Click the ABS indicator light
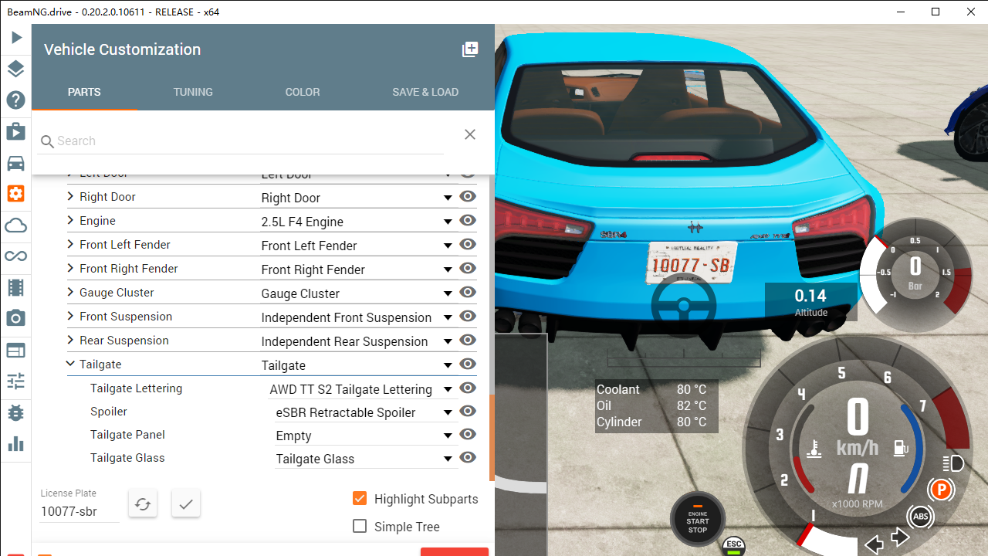Screen dimensions: 988x556 pos(921,517)
